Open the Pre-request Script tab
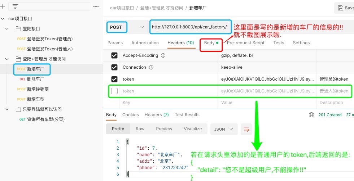This screenshot has height=181, width=354. [245, 43]
